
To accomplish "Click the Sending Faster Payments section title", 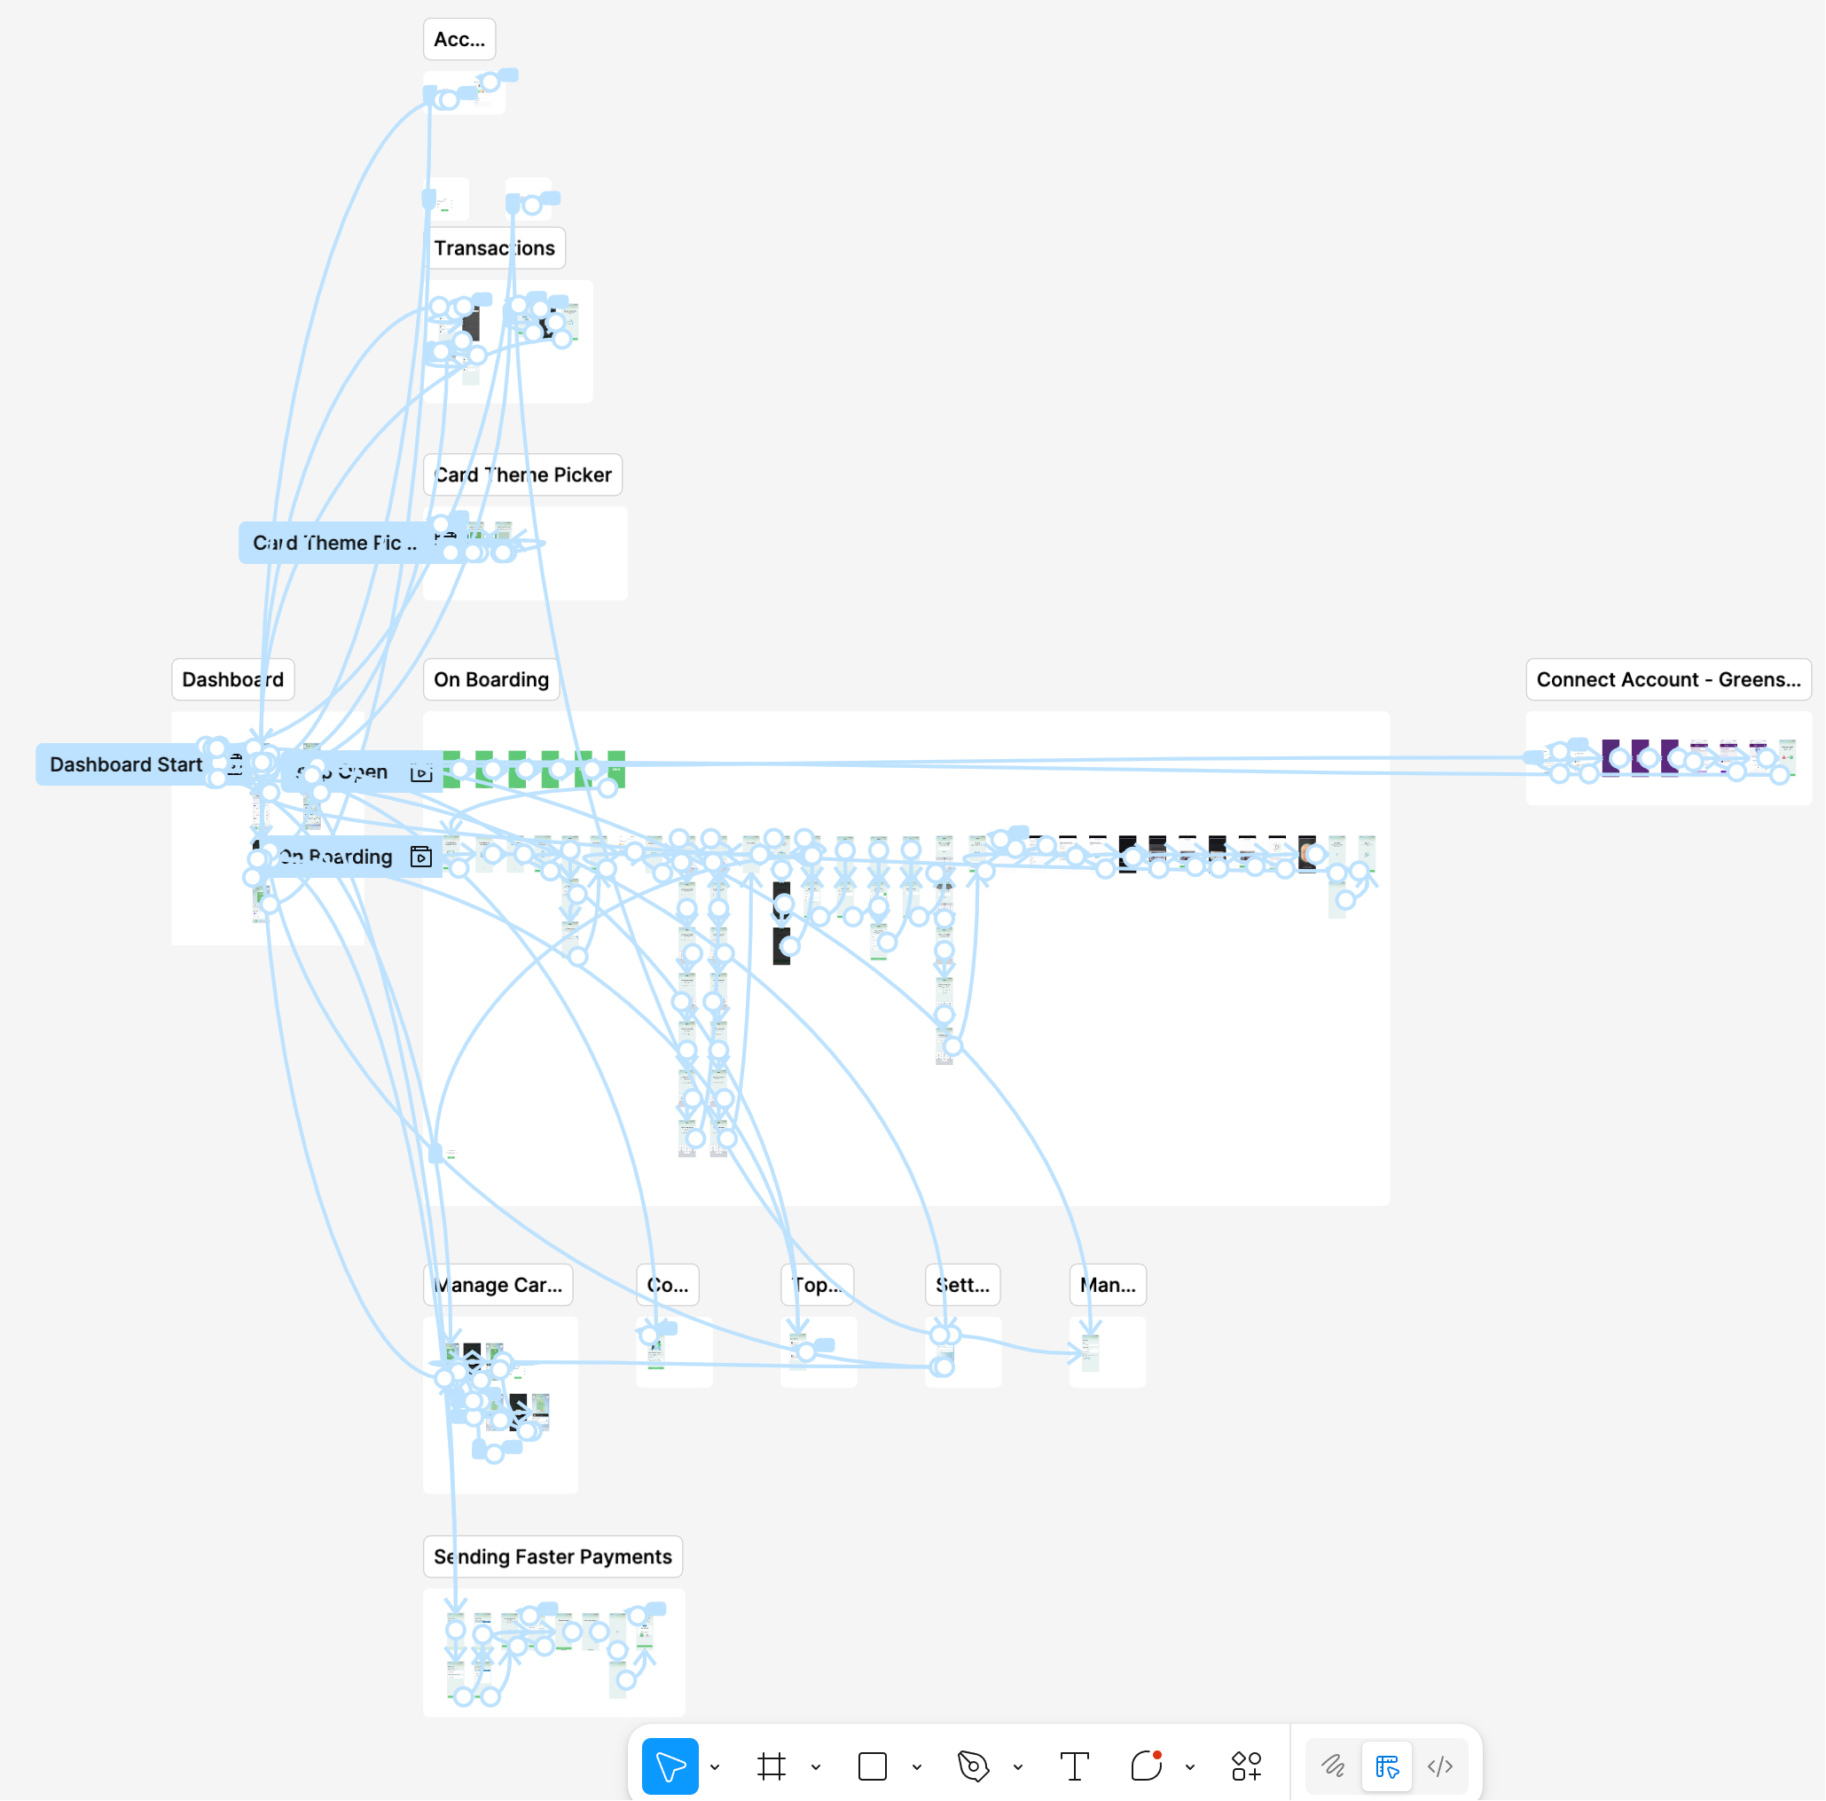I will [x=553, y=1556].
